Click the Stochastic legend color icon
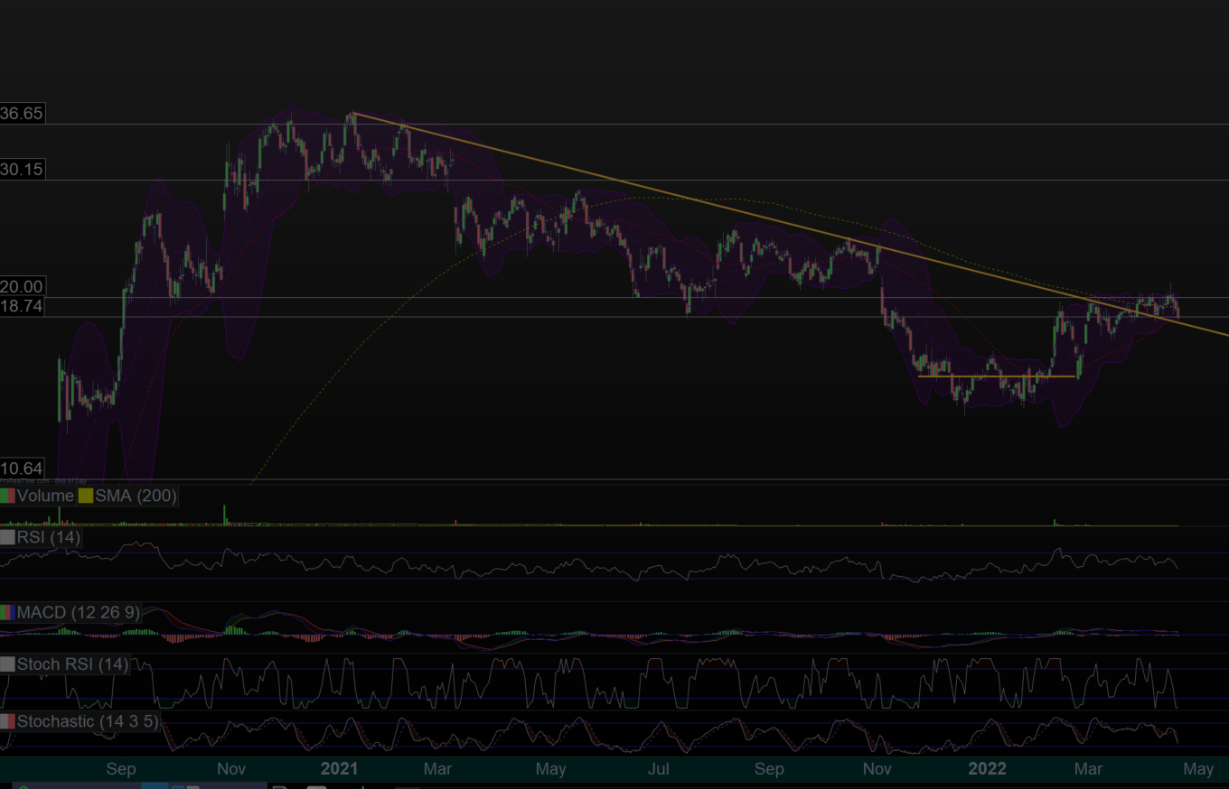 (8, 721)
